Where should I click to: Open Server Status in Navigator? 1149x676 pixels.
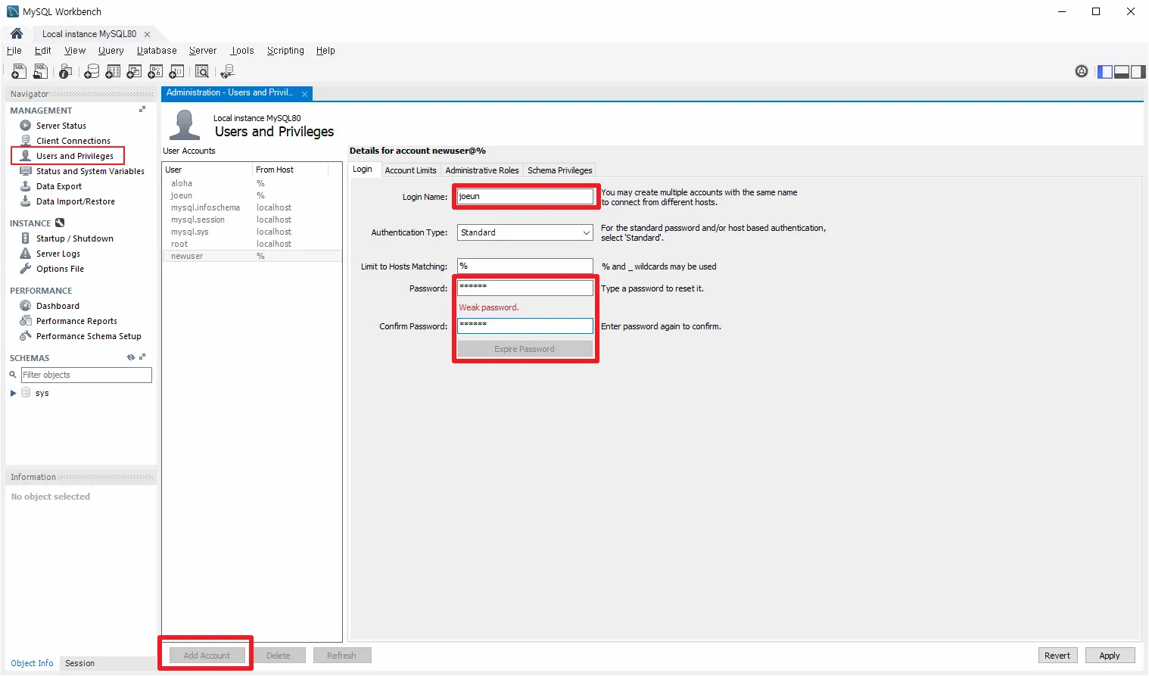click(x=61, y=126)
